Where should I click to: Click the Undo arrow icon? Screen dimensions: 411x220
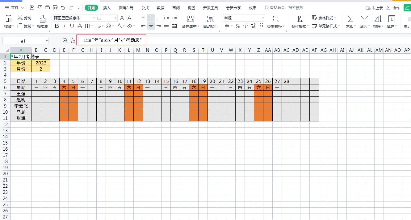tap(63, 8)
